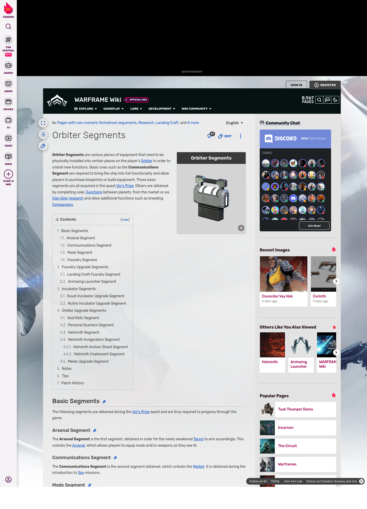Hide the Contents table
This screenshot has height=509, width=367.
click(x=125, y=220)
